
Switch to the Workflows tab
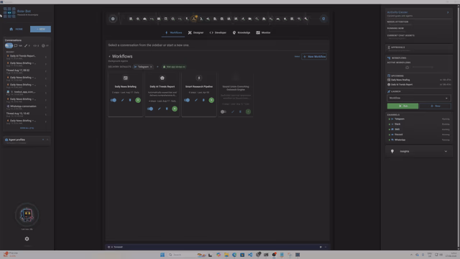173,32
